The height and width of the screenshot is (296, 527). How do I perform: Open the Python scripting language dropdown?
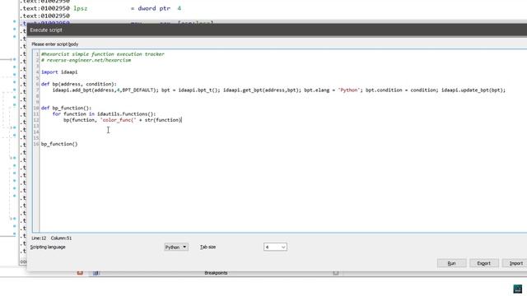[x=175, y=247]
